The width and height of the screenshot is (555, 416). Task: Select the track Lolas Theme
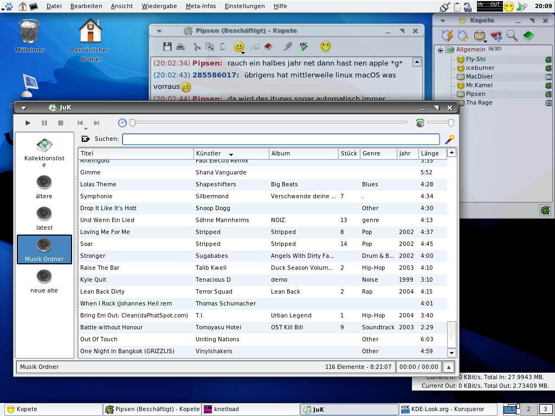point(262,184)
